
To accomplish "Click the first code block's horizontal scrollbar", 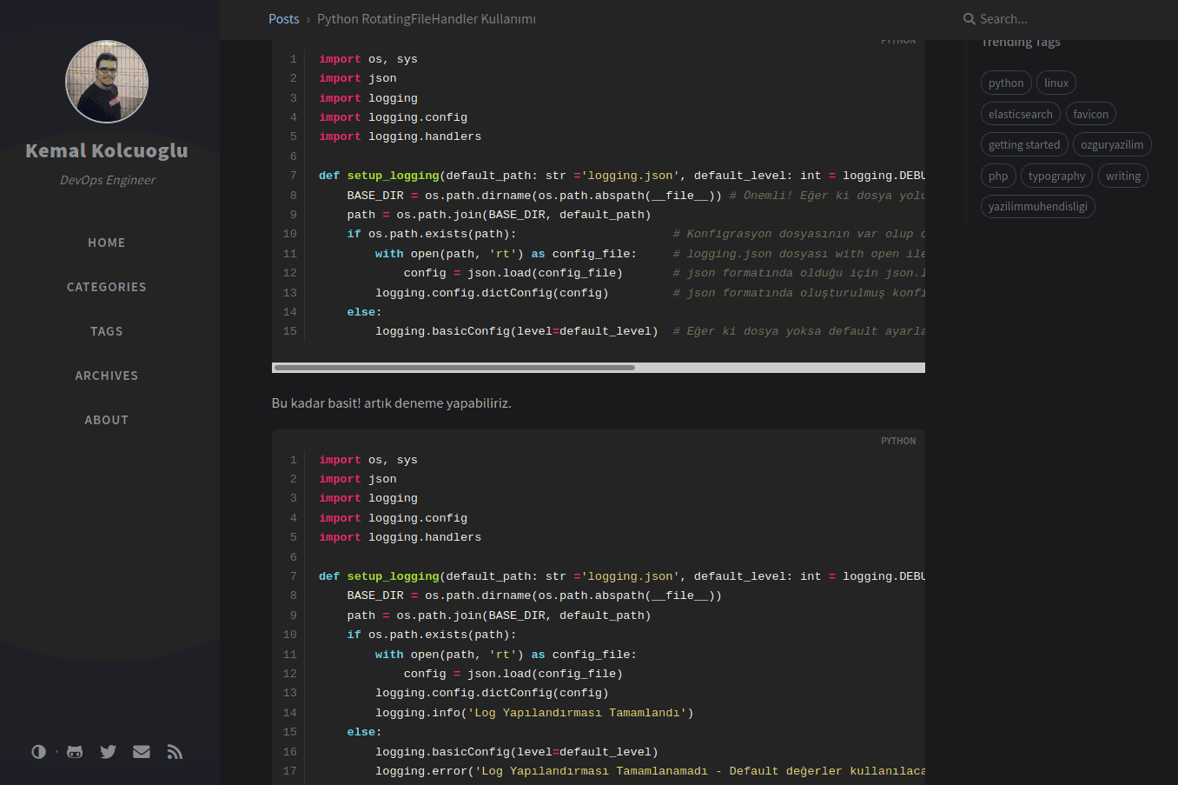I will click(454, 368).
